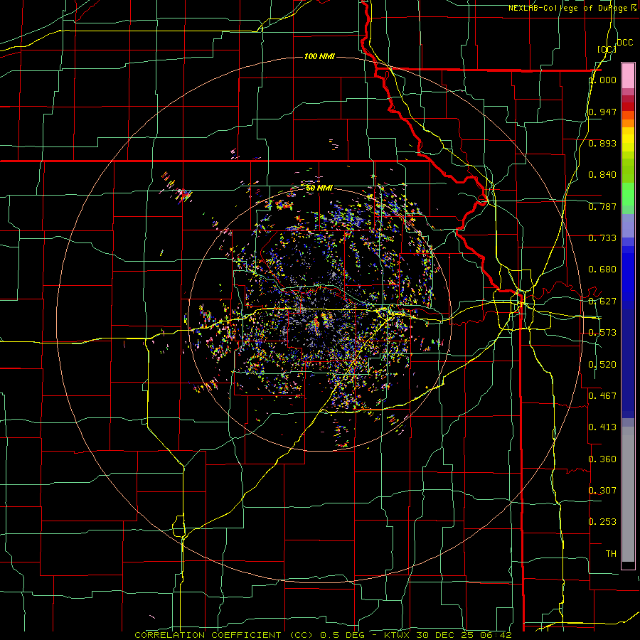
Task: Select the 0.947 color scale value
Action: 602,112
